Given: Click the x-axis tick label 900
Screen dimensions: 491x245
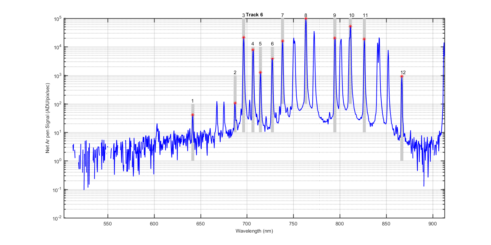Looking at the screenshot, I should [x=433, y=223].
